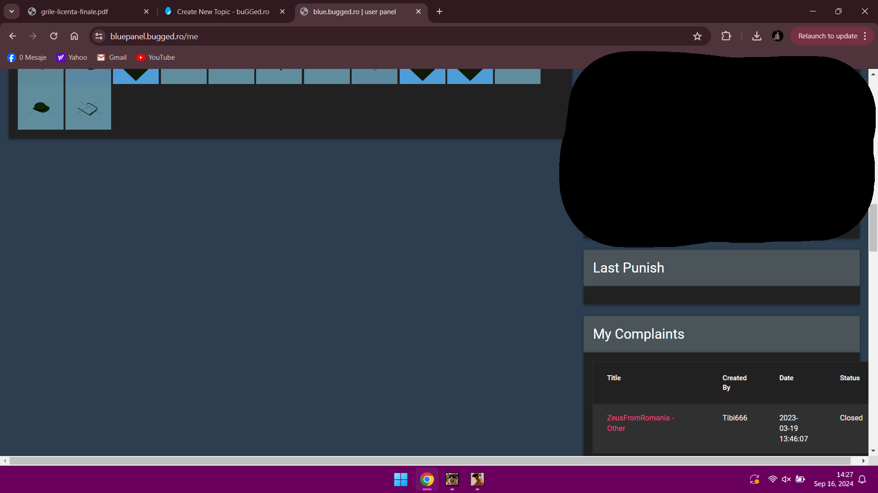Screen dimensions: 878x493
Task: Click Relaunch to update button
Action: pyautogui.click(x=827, y=36)
